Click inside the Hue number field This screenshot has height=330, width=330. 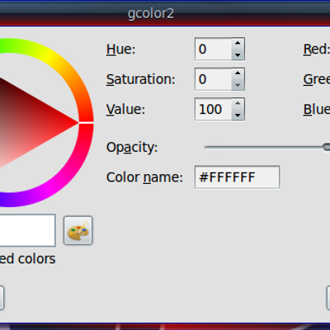213,49
